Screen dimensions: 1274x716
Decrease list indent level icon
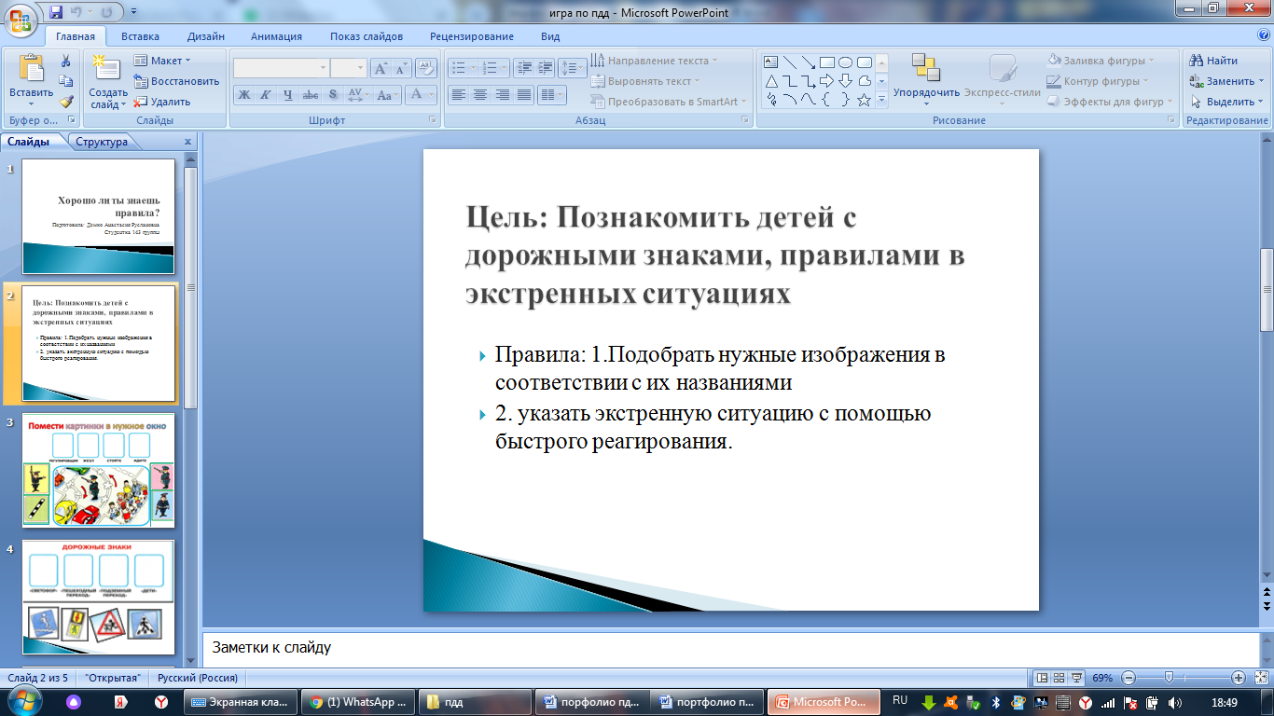click(x=523, y=68)
